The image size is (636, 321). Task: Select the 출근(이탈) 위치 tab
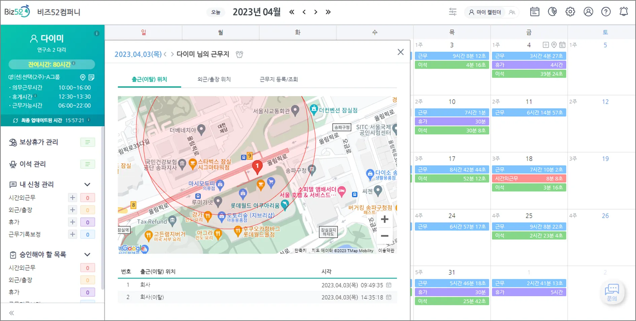click(149, 79)
